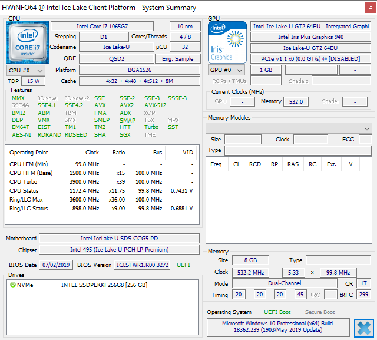
Task: Click the µCU value 32
Action: click(x=185, y=47)
